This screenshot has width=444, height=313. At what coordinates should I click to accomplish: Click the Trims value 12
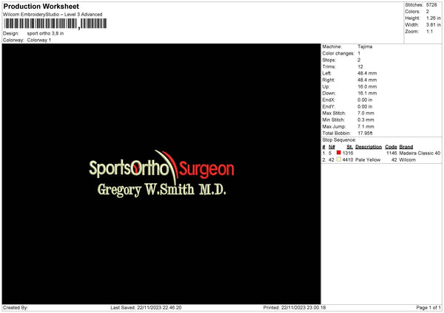pyautogui.click(x=360, y=66)
